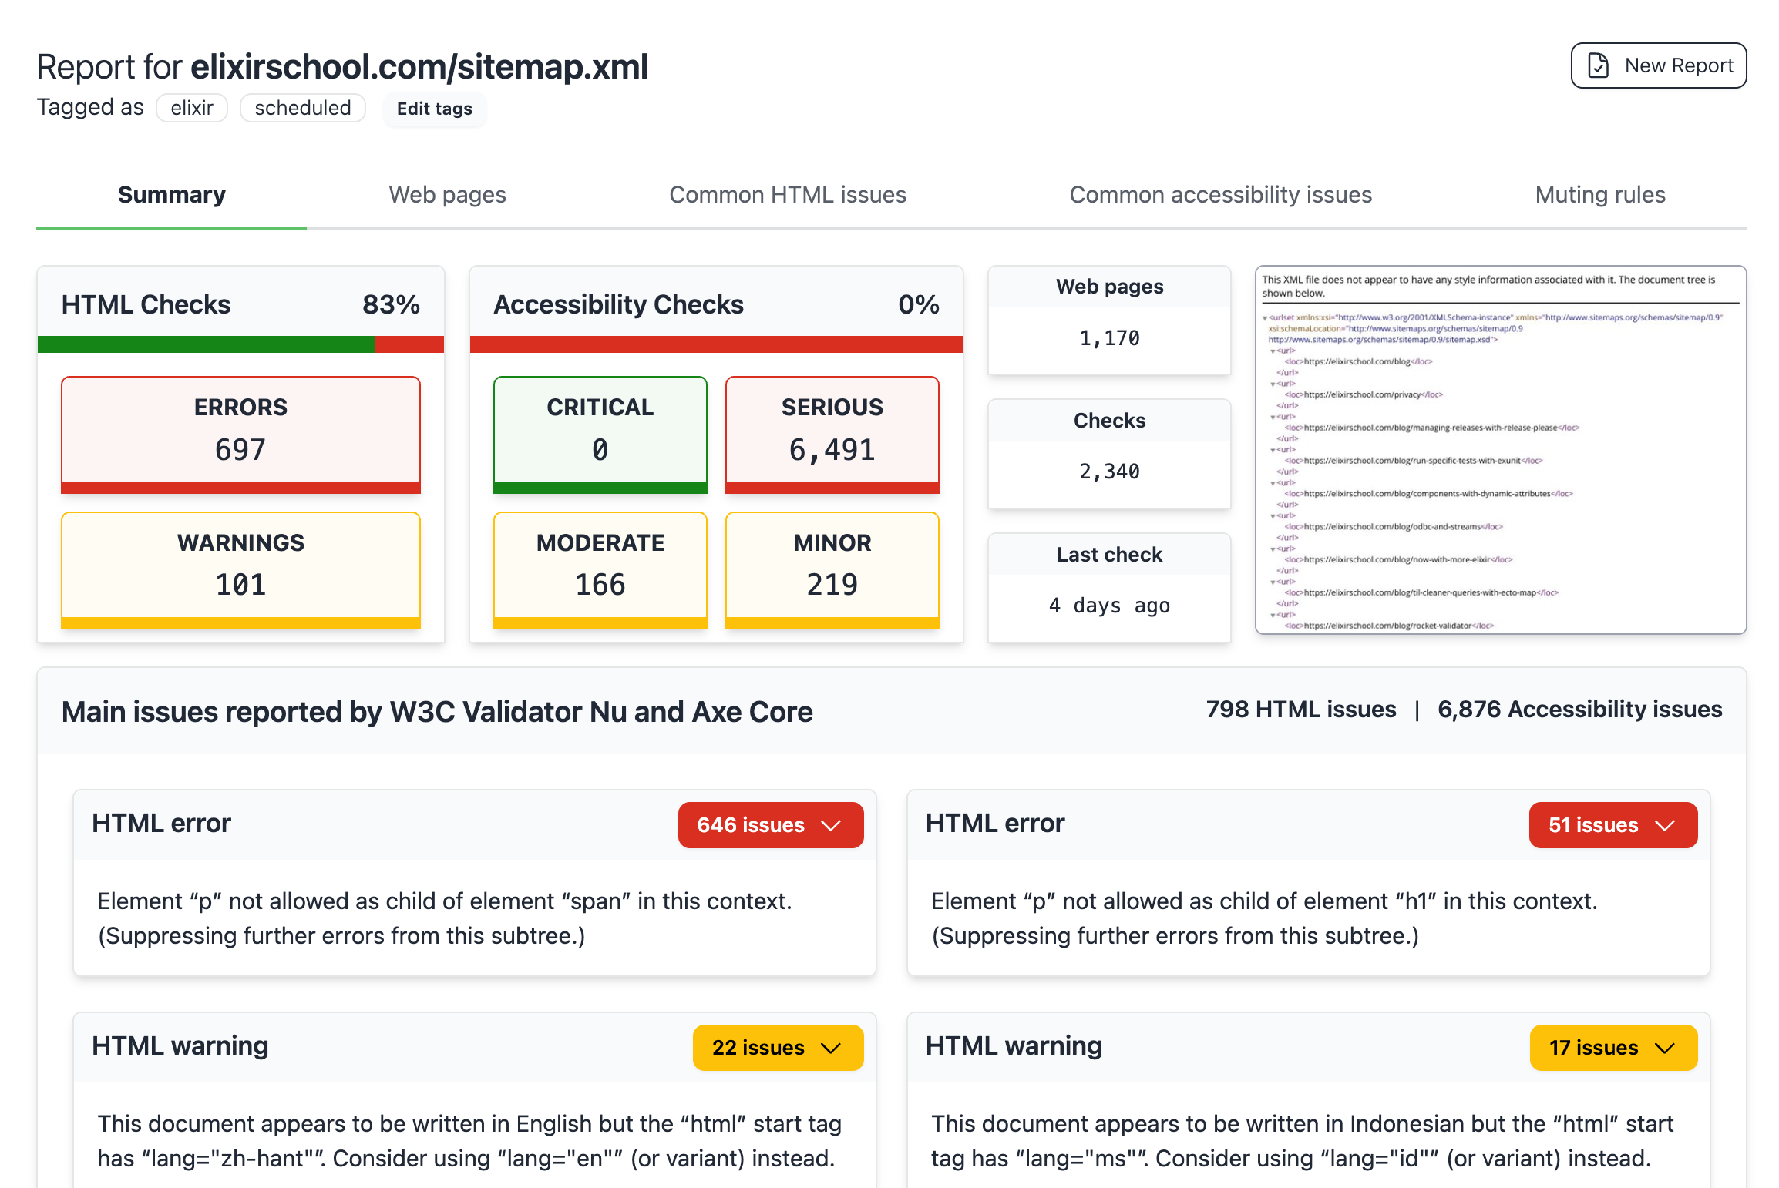Click the 'p' not allowed in 'h1' error text
The height and width of the screenshot is (1188, 1779).
(x=1264, y=918)
